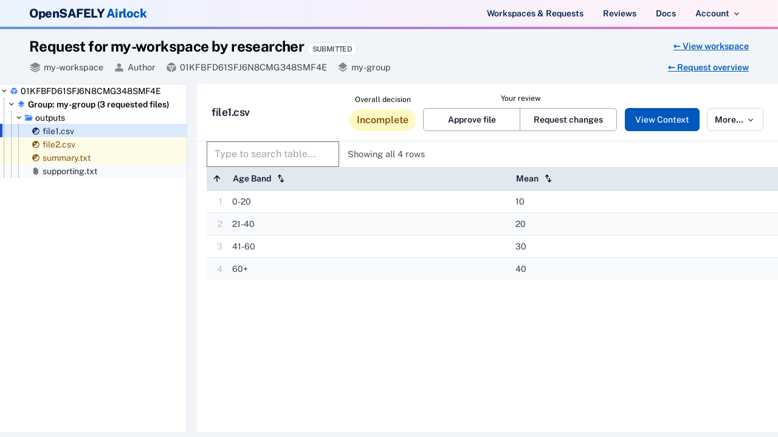Collapse the outputs folder in the tree

[19, 118]
